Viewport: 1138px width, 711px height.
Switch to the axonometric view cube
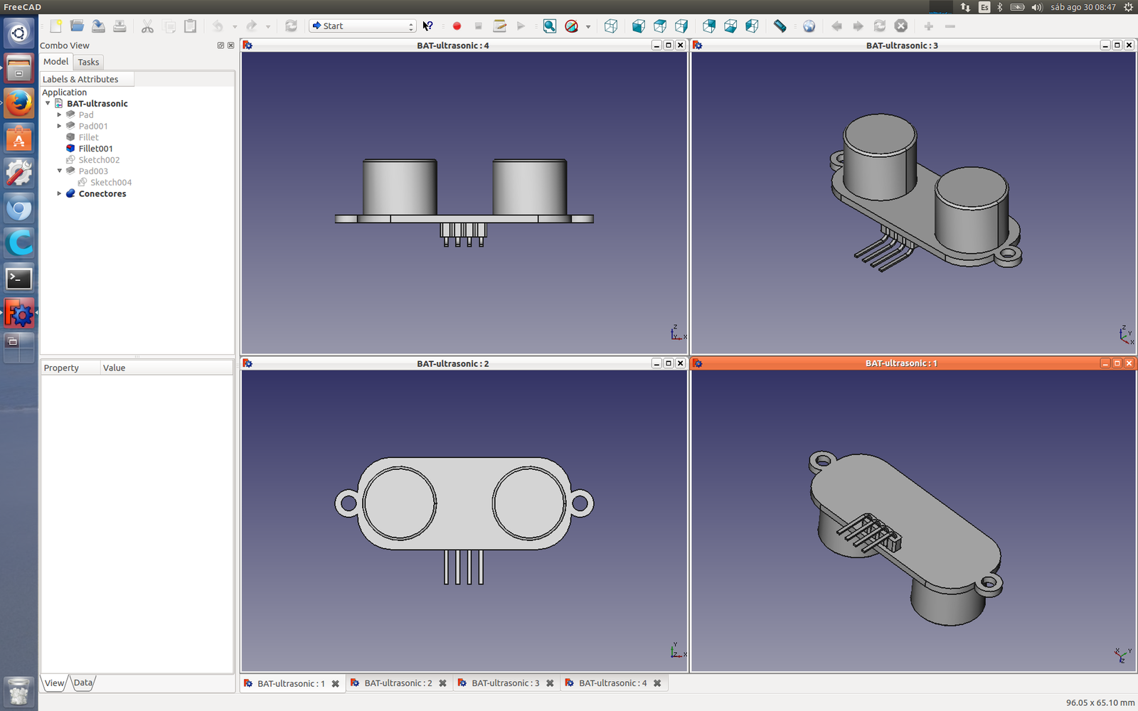[x=610, y=26]
